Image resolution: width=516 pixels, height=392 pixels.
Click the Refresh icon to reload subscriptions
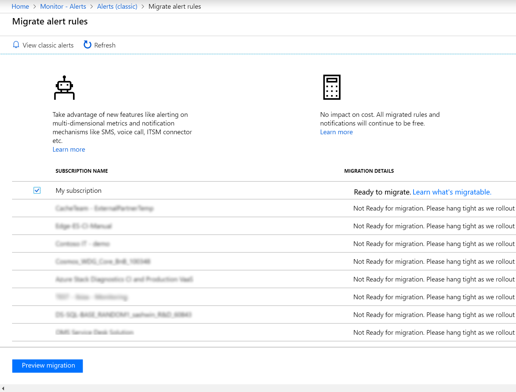pyautogui.click(x=87, y=45)
